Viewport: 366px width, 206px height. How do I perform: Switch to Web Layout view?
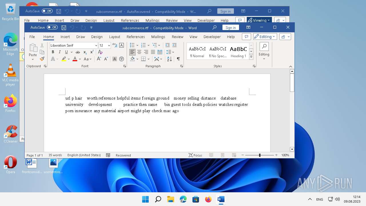(x=234, y=155)
